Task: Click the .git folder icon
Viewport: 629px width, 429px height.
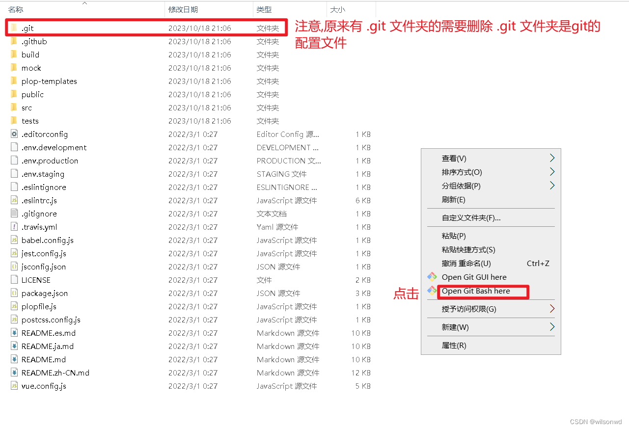Action: [14, 28]
